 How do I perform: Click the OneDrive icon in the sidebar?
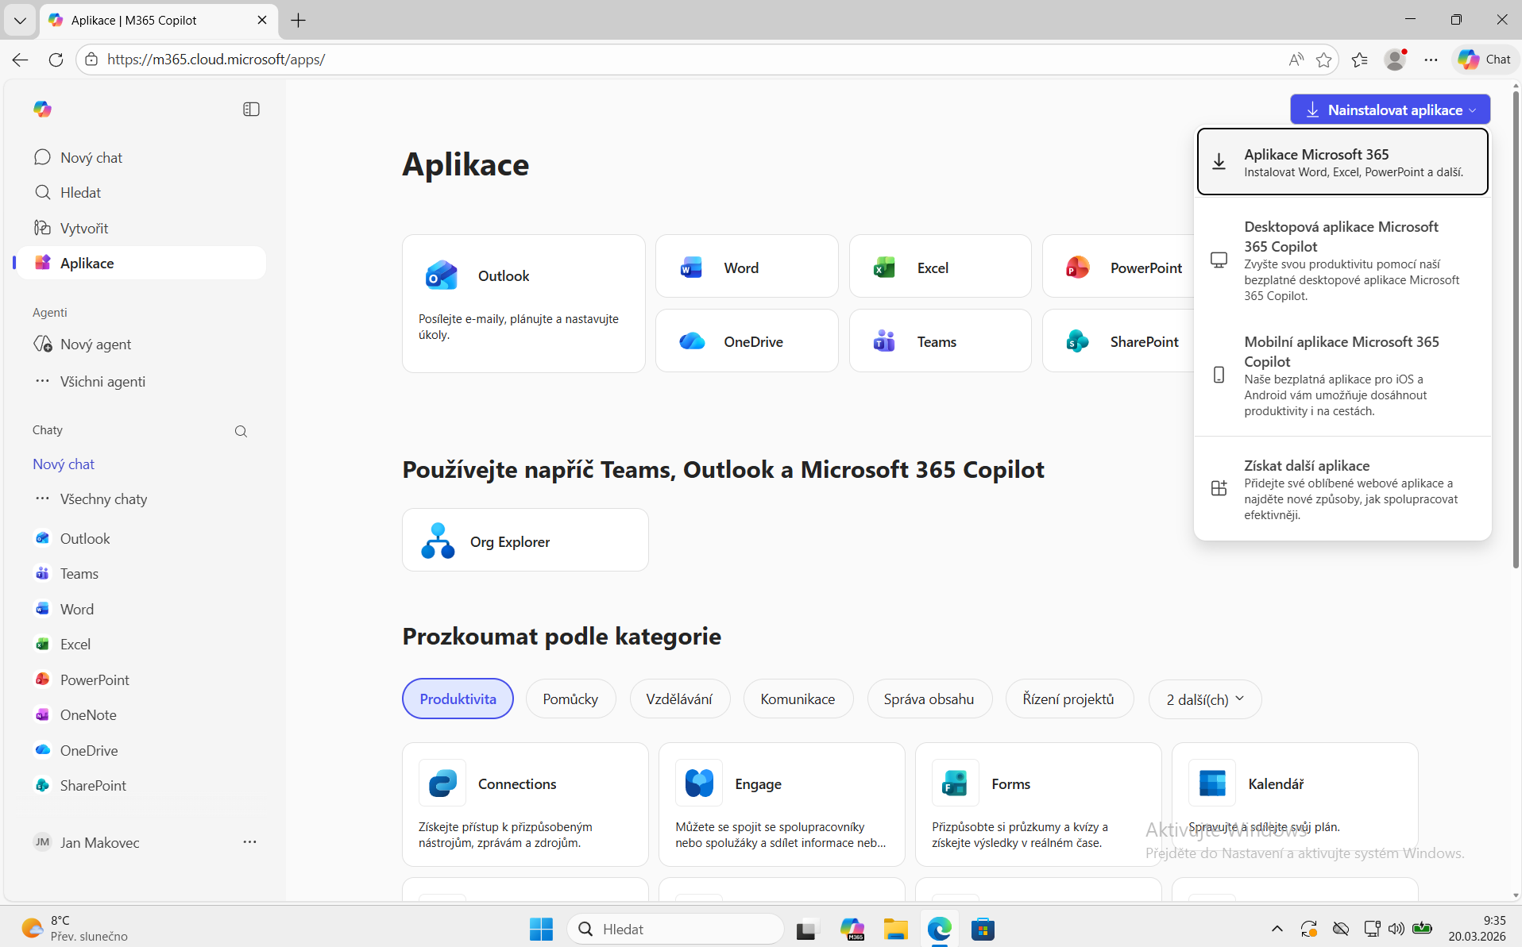[x=42, y=750]
